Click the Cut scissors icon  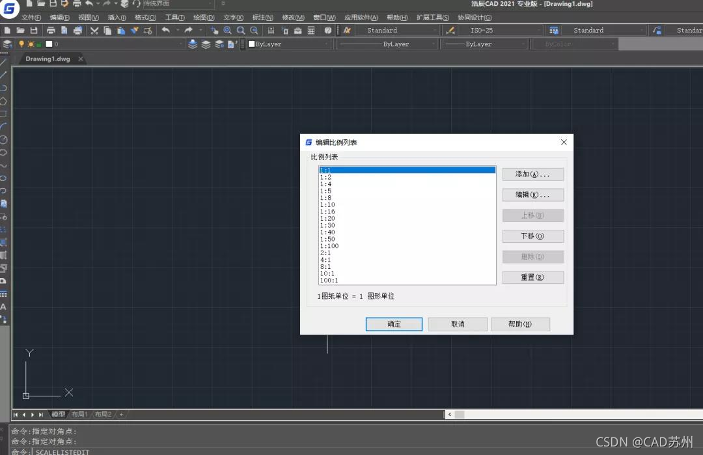(94, 31)
